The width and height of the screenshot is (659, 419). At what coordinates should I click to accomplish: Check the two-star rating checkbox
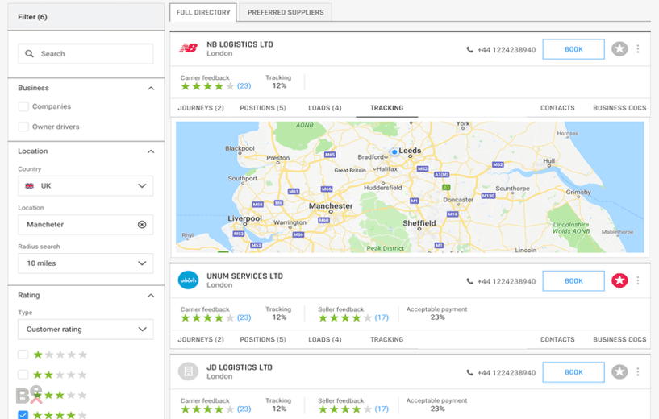coord(23,375)
